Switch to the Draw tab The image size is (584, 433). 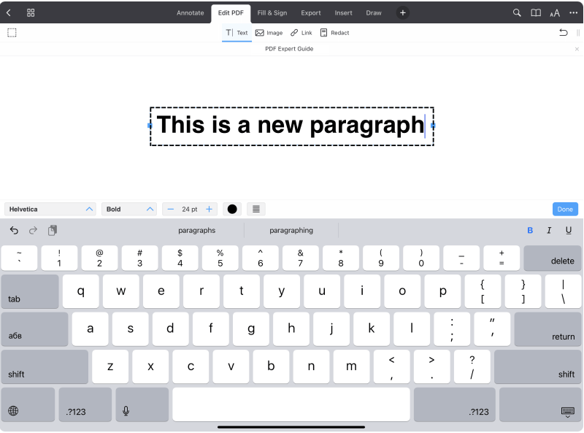click(x=374, y=13)
